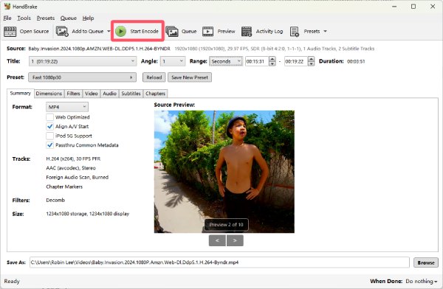Click the Save As file path field
Viewport: 443px width, 289px height.
219,262
